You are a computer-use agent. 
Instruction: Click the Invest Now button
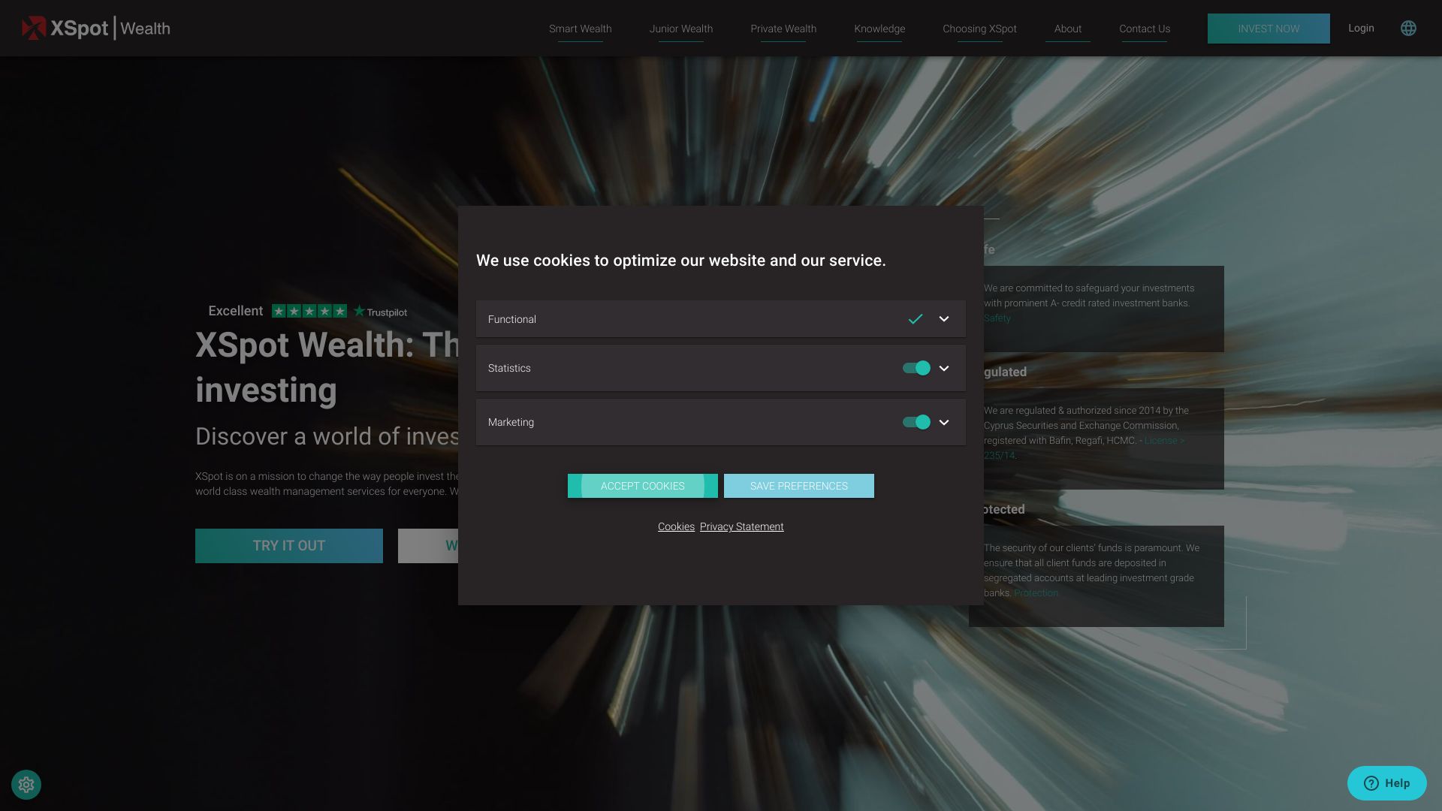tap(1269, 29)
